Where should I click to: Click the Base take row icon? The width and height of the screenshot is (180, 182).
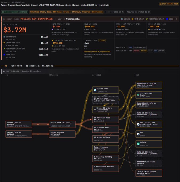(x=4, y=55)
